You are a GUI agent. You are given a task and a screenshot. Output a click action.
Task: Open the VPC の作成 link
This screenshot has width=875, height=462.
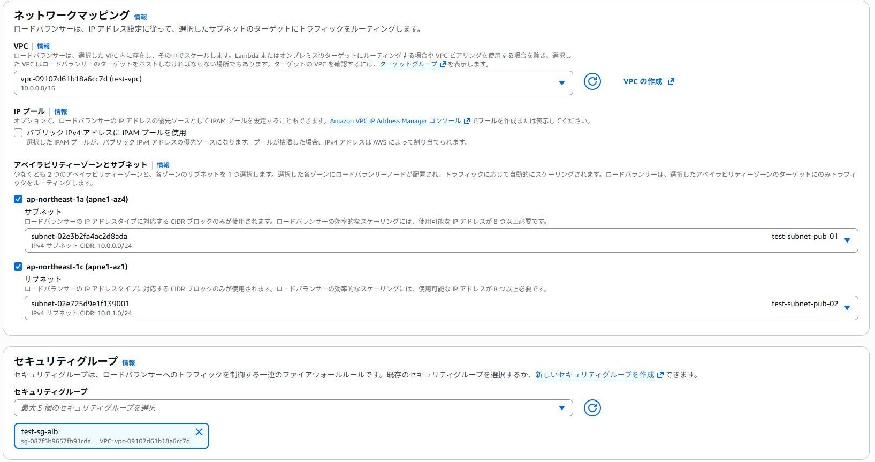coord(649,81)
